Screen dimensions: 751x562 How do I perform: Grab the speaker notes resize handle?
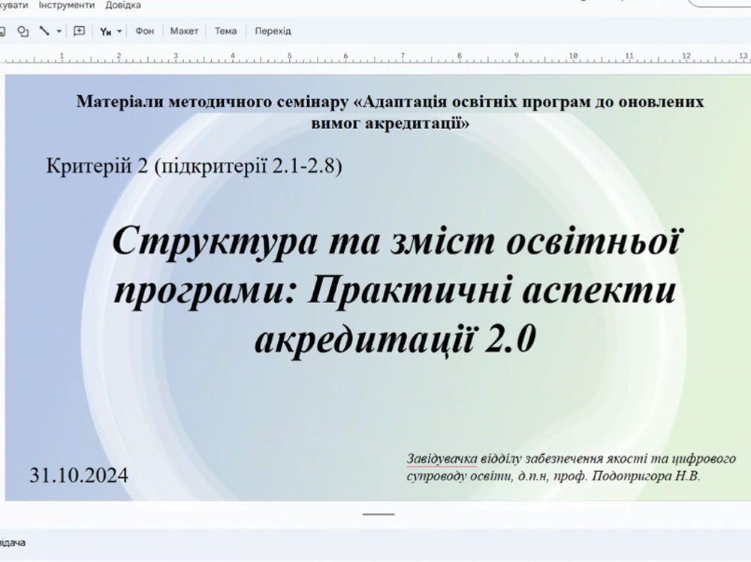378,515
